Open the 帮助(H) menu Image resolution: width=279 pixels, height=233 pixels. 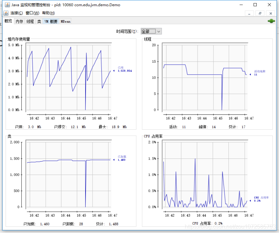pyautogui.click(x=49, y=13)
